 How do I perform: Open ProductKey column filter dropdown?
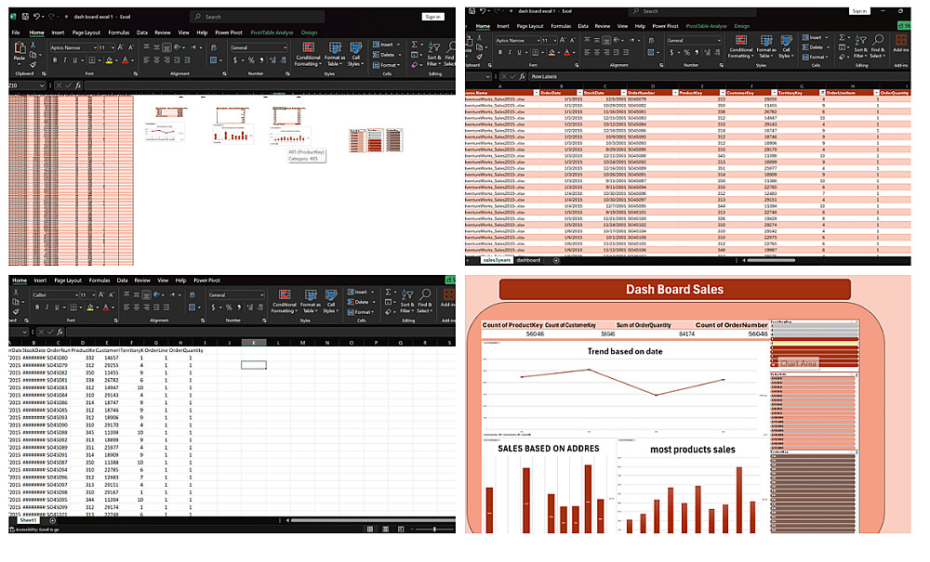[722, 93]
